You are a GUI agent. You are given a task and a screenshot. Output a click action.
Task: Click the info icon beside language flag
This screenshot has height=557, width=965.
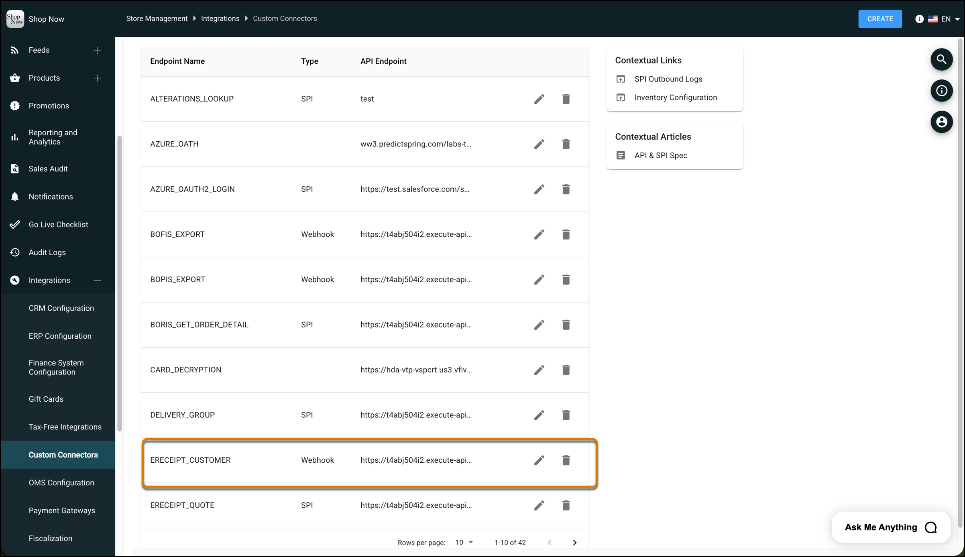coord(919,19)
